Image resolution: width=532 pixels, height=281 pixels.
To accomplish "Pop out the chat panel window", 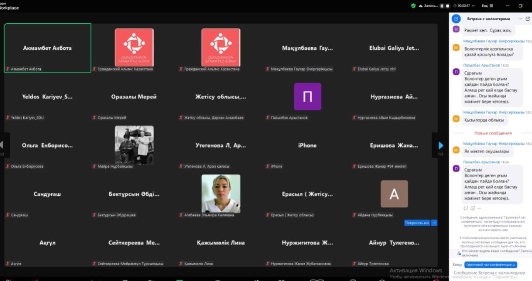I will [x=527, y=19].
